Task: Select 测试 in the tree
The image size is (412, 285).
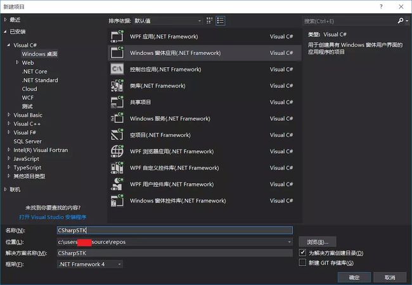Action: [27, 106]
